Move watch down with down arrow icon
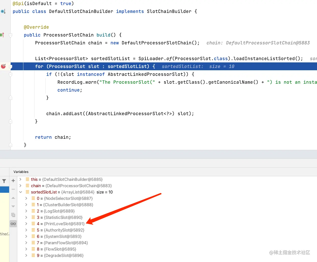 pos(13,206)
